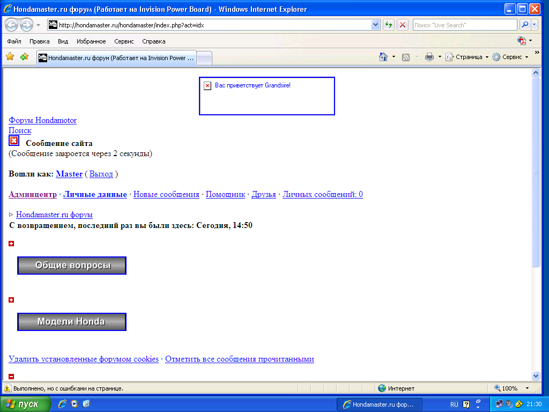549x412 pixels.
Task: Click the Stop loading icon
Action: (402, 25)
